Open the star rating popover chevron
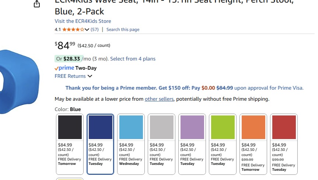This screenshot has height=180, width=318. (x=87, y=30)
